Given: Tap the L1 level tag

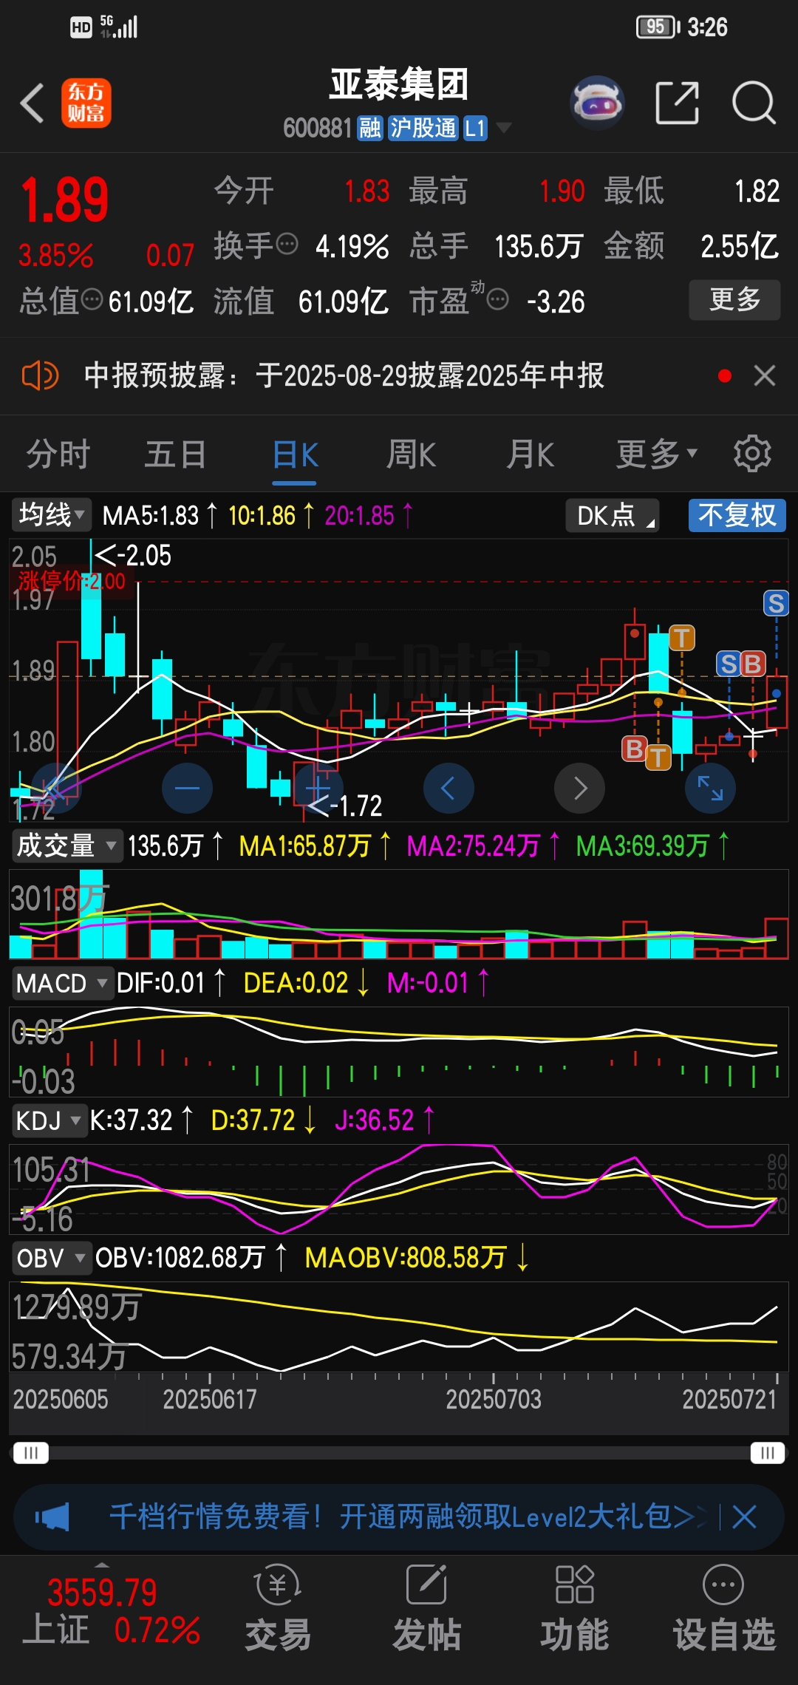Looking at the screenshot, I should point(475,129).
